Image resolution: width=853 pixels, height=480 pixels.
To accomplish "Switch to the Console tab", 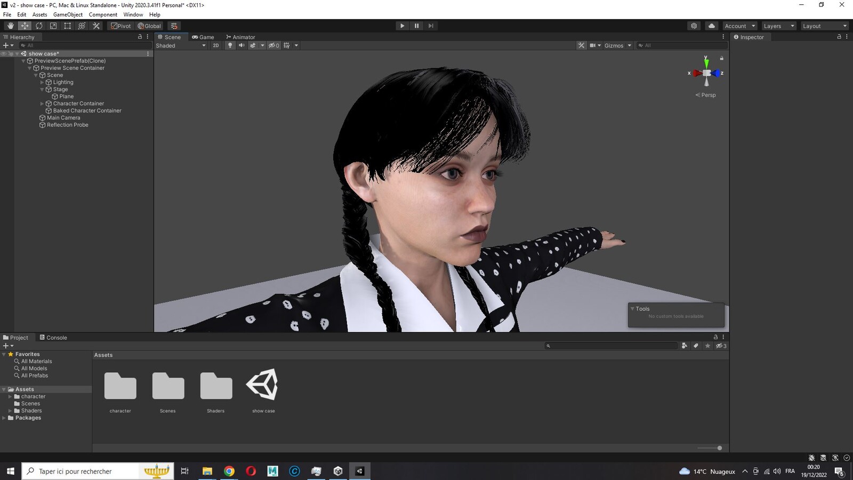I will 53,338.
